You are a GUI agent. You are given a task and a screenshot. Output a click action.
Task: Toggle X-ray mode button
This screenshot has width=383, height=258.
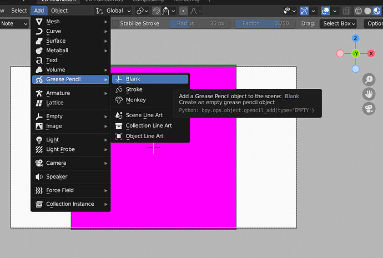click(x=346, y=11)
